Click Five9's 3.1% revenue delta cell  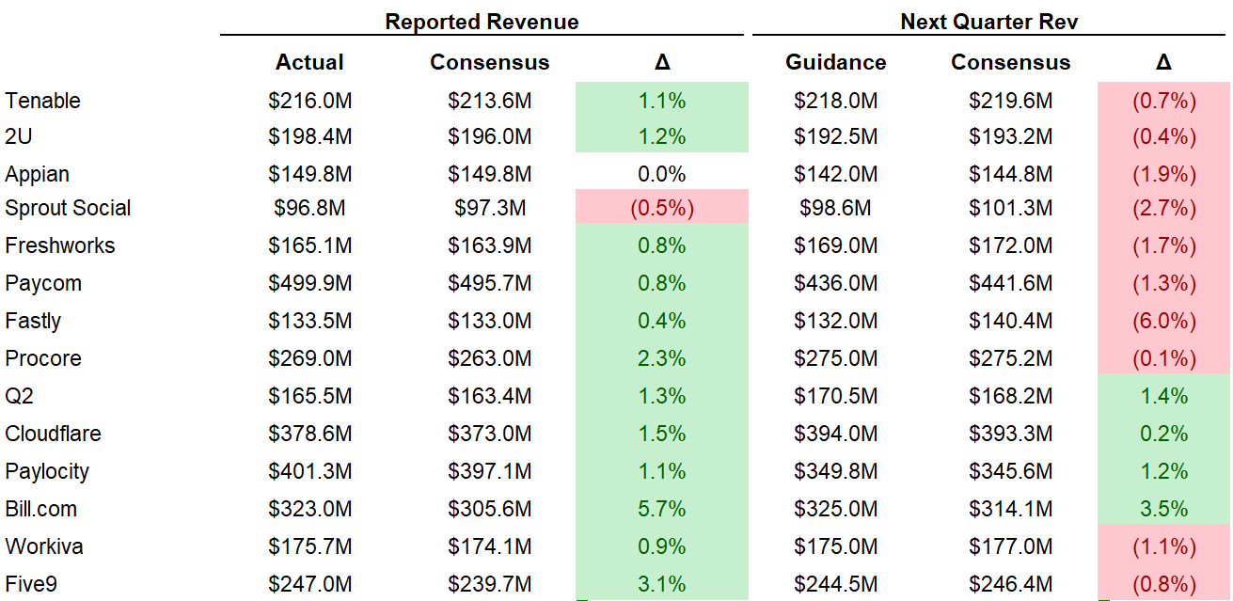[x=662, y=584]
